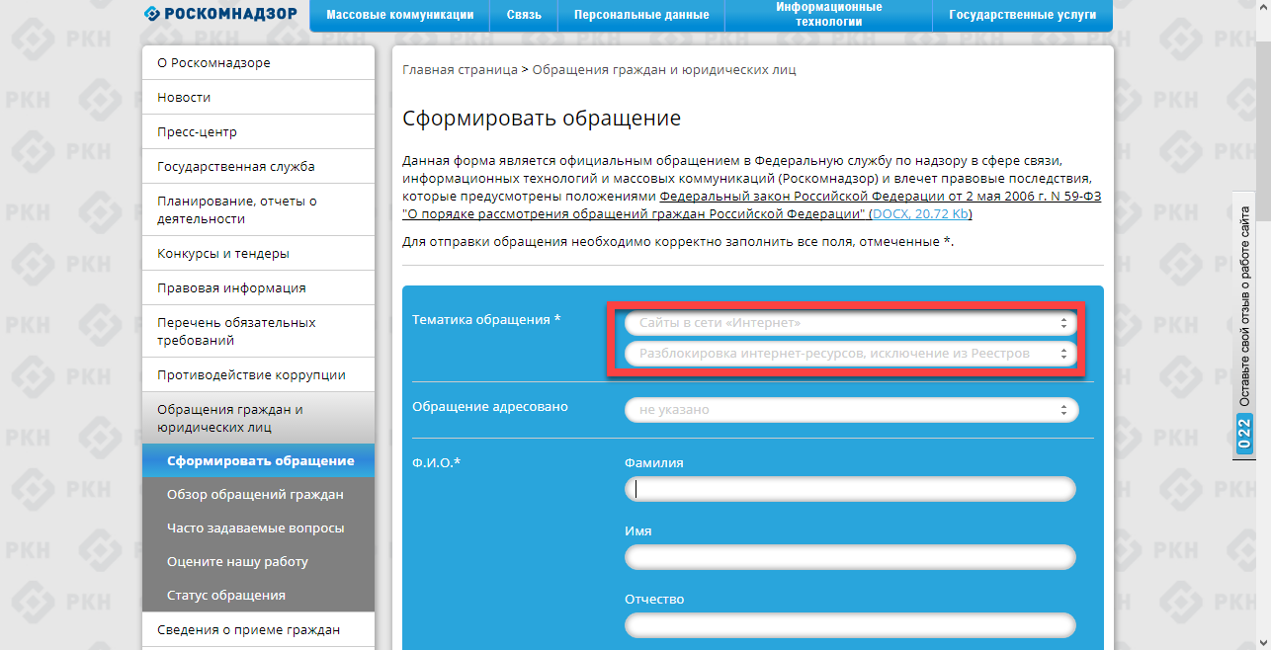Open Обращение адресовано dropdown
Viewport: 1271px width, 650px height.
pyautogui.click(x=851, y=410)
